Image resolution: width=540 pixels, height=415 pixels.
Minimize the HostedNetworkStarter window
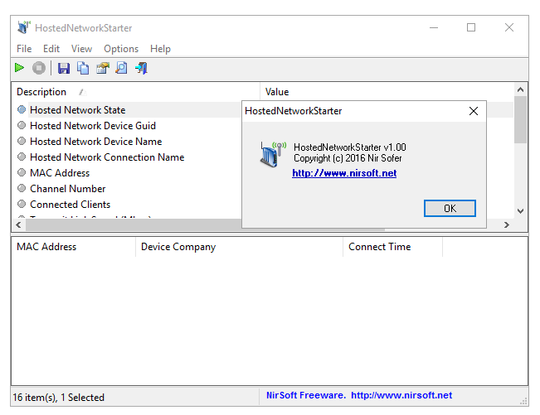coord(434,27)
